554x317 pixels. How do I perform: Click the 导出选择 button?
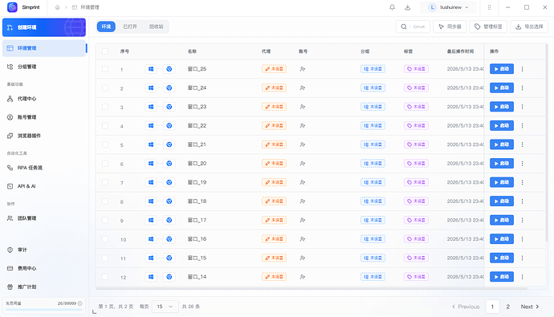pos(529,26)
